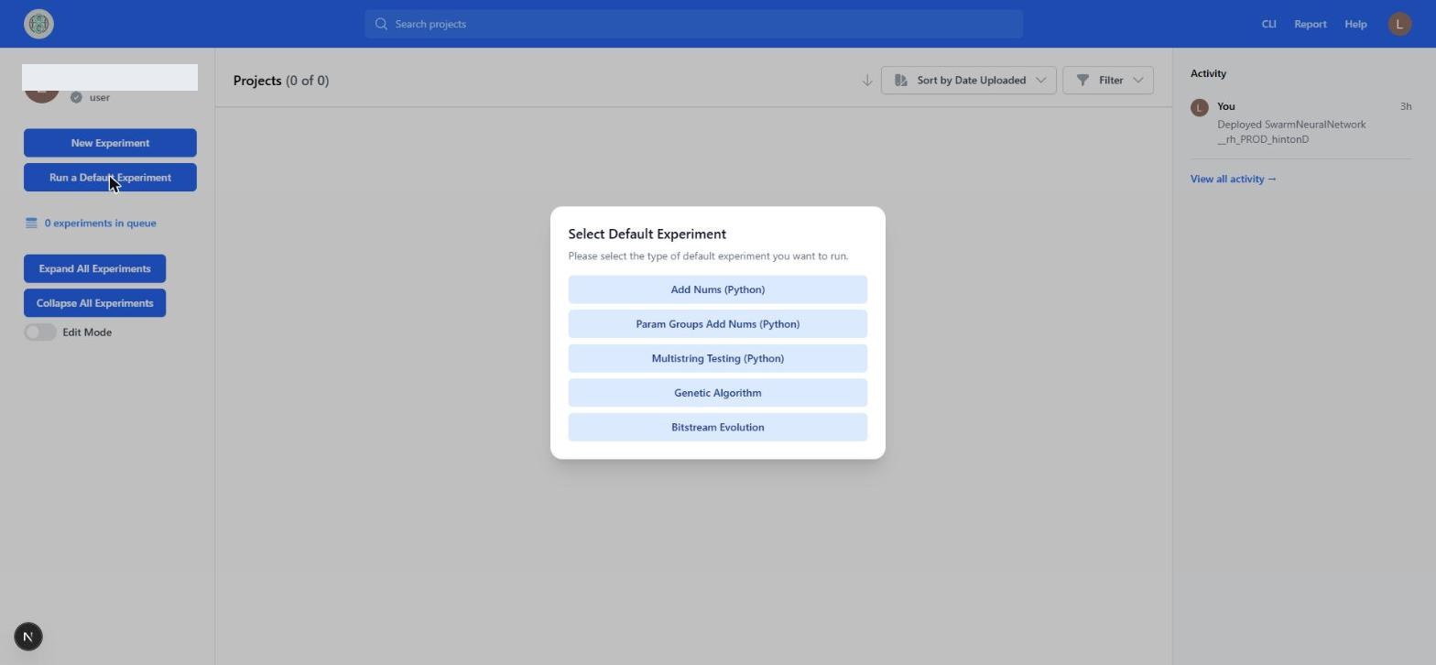Open the View all activity link
This screenshot has height=665, width=1436.
[1233, 179]
